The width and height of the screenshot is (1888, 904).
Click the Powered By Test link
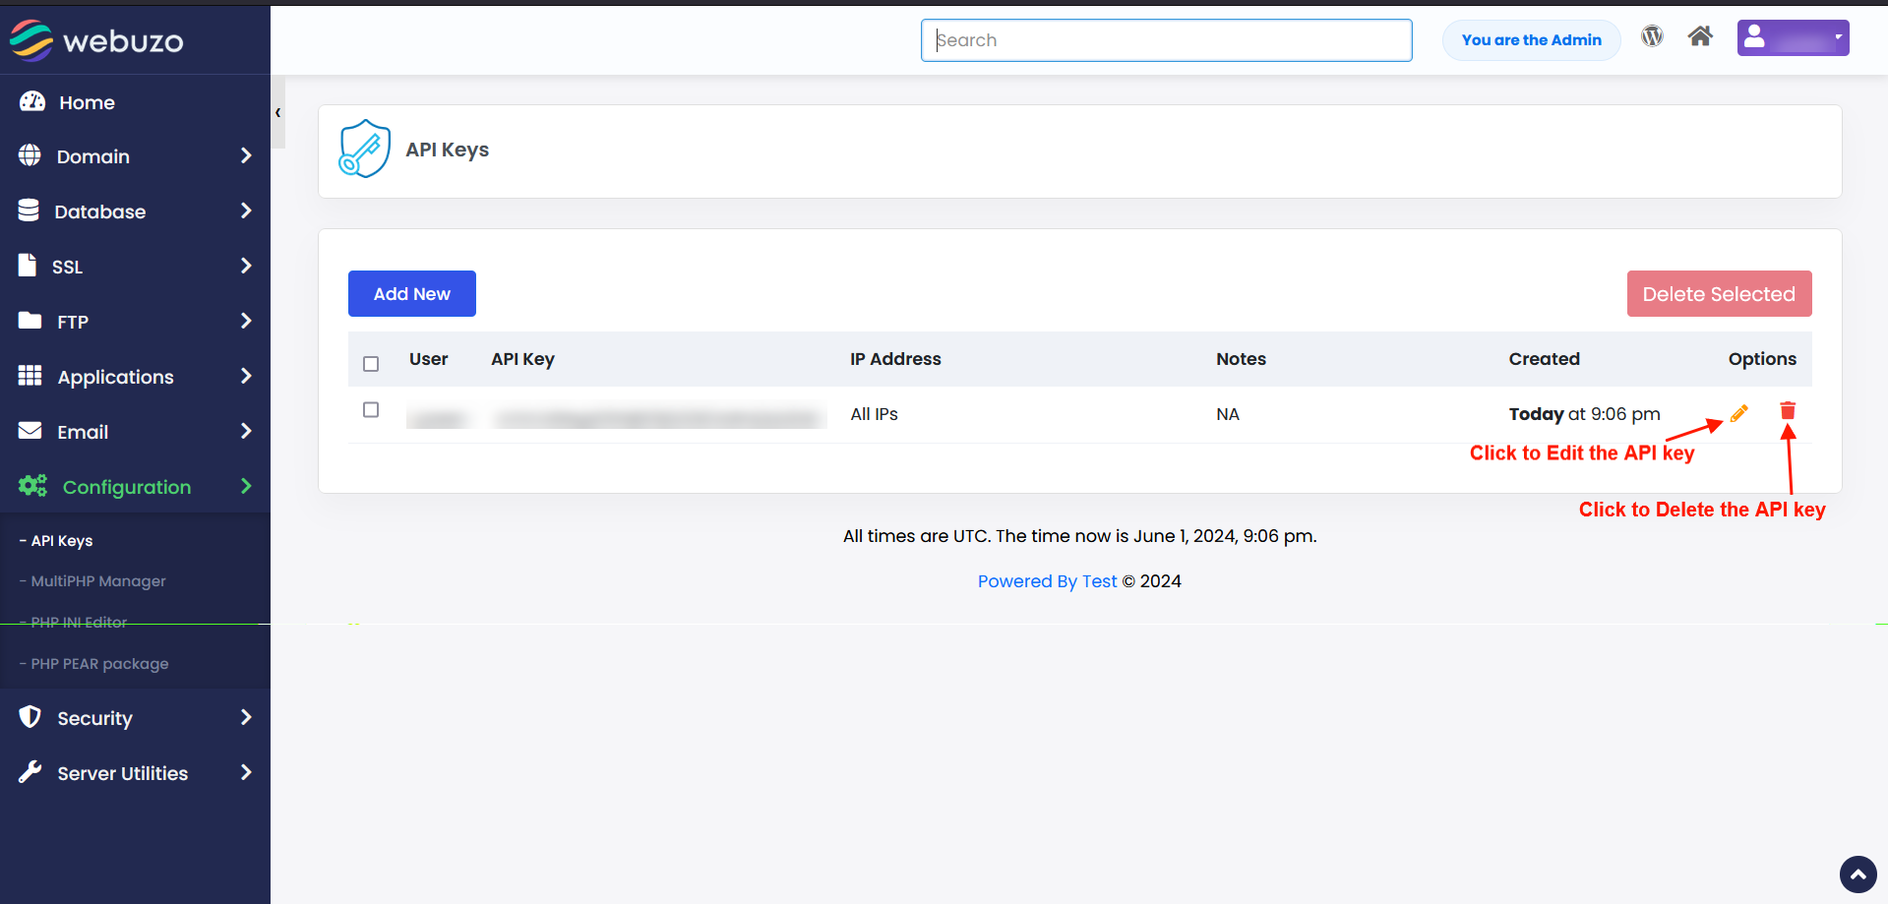1047,581
